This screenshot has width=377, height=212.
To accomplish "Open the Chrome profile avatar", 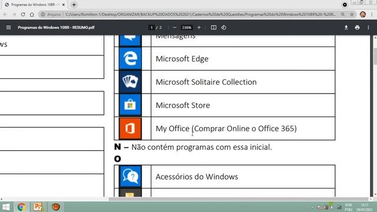I will pos(363,14).
